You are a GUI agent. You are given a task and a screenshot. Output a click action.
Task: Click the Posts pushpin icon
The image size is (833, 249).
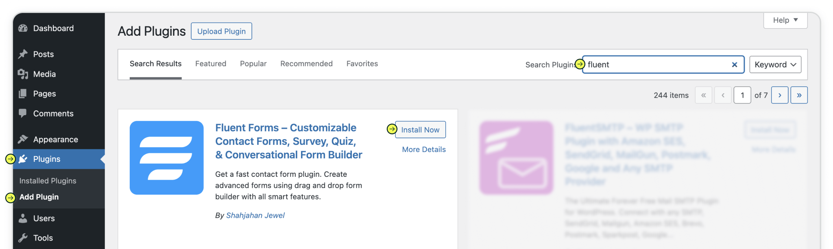point(23,54)
